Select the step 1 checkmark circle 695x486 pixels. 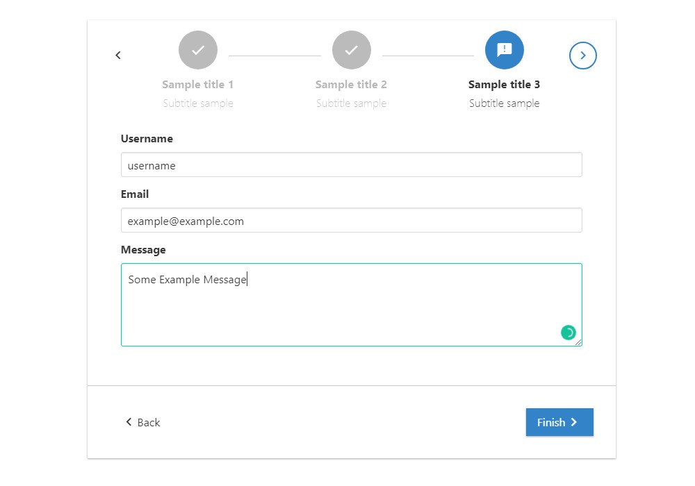tap(197, 50)
